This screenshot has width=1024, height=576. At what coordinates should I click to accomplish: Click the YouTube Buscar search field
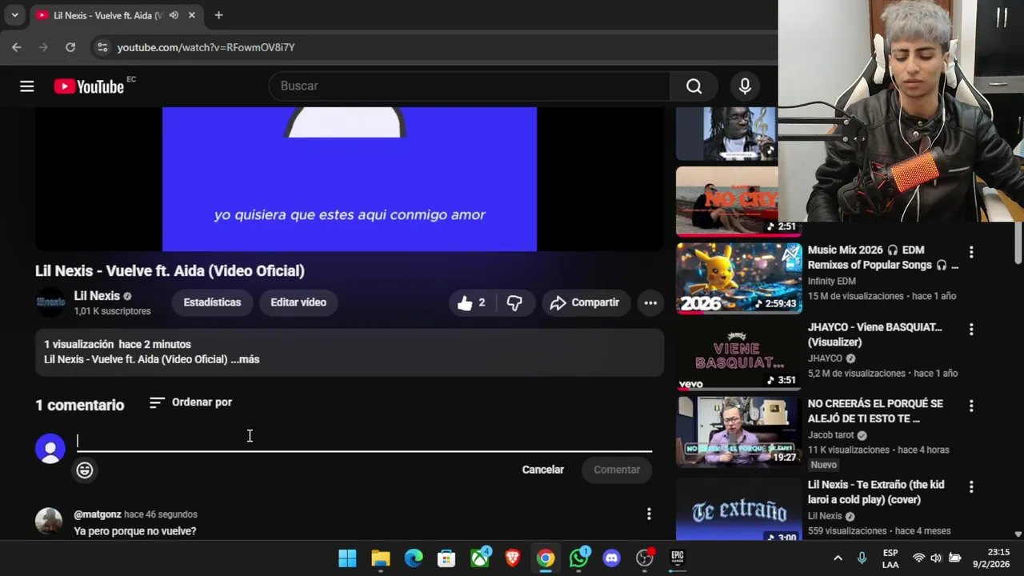[x=470, y=86]
